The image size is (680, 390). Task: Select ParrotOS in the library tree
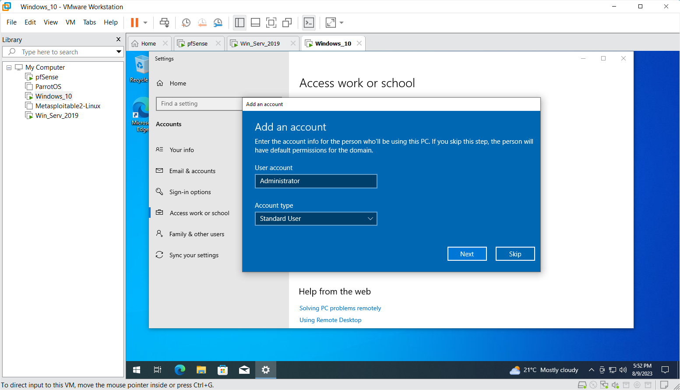tap(48, 87)
